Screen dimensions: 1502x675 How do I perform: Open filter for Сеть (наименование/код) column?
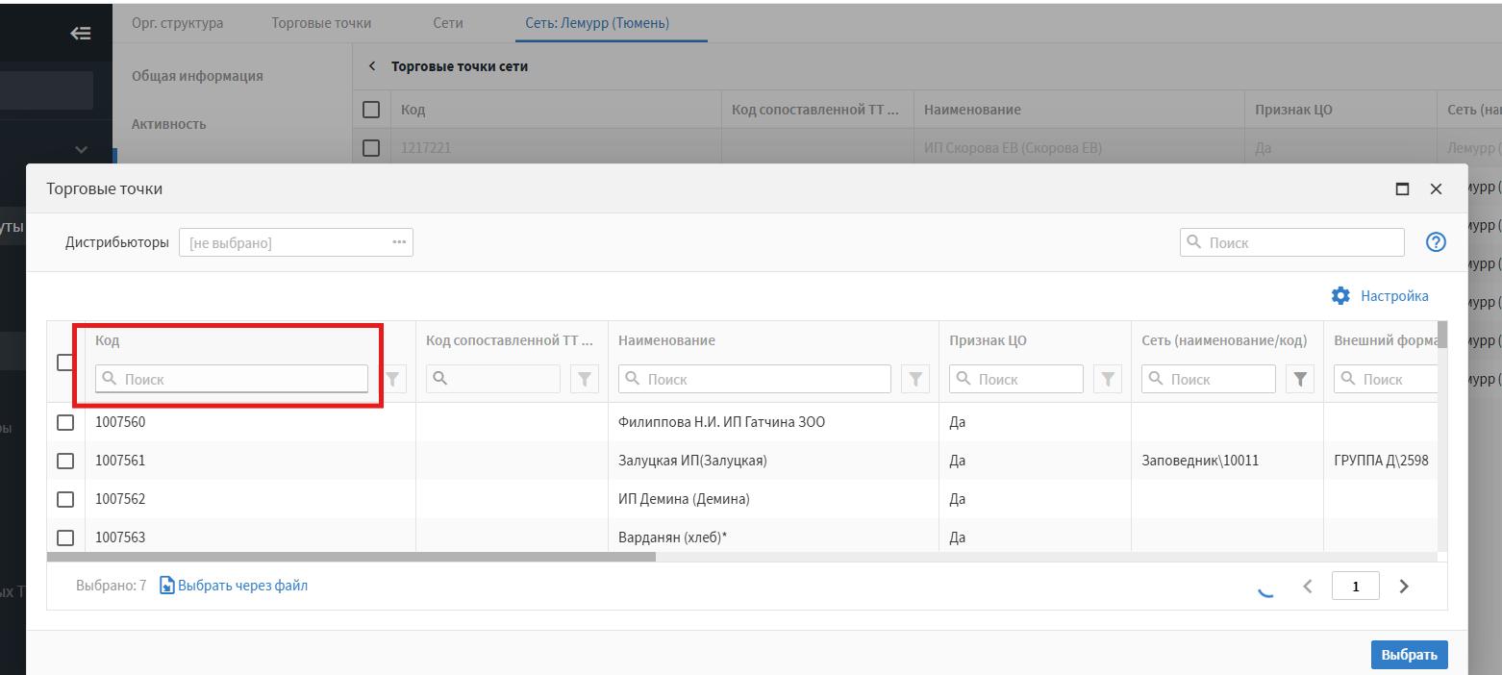point(1300,379)
